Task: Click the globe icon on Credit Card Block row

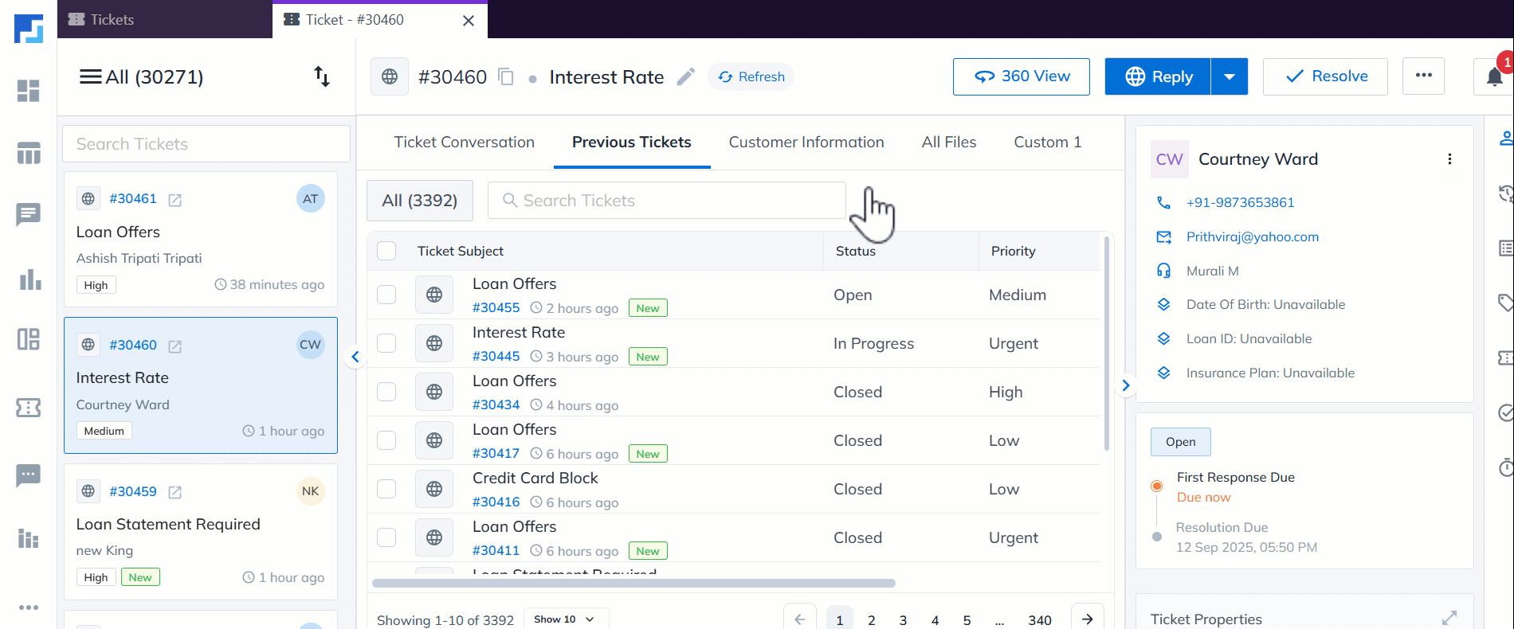Action: coord(434,489)
